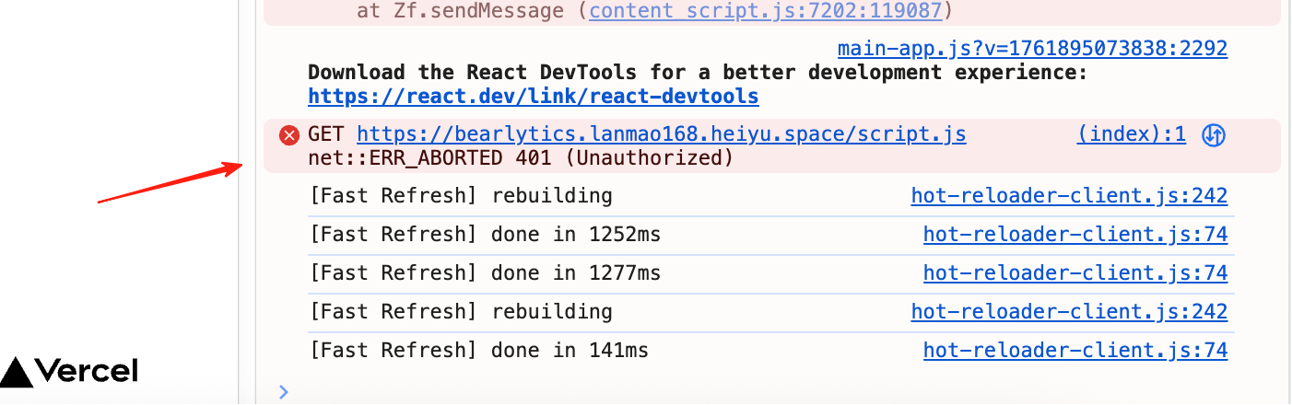1292x405 pixels.
Task: Open the bearlytics script.js URL
Action: coord(662,134)
